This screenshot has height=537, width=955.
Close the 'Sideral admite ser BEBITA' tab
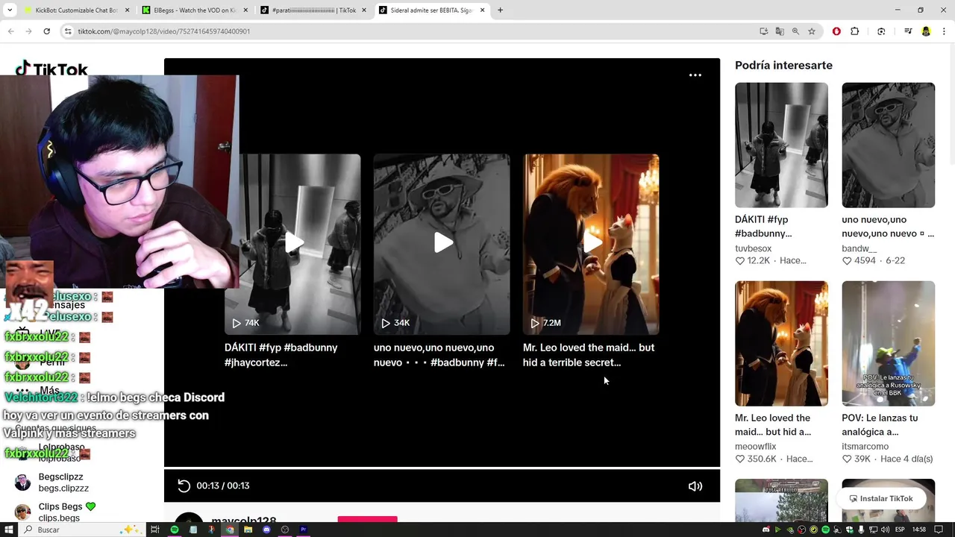pos(482,10)
